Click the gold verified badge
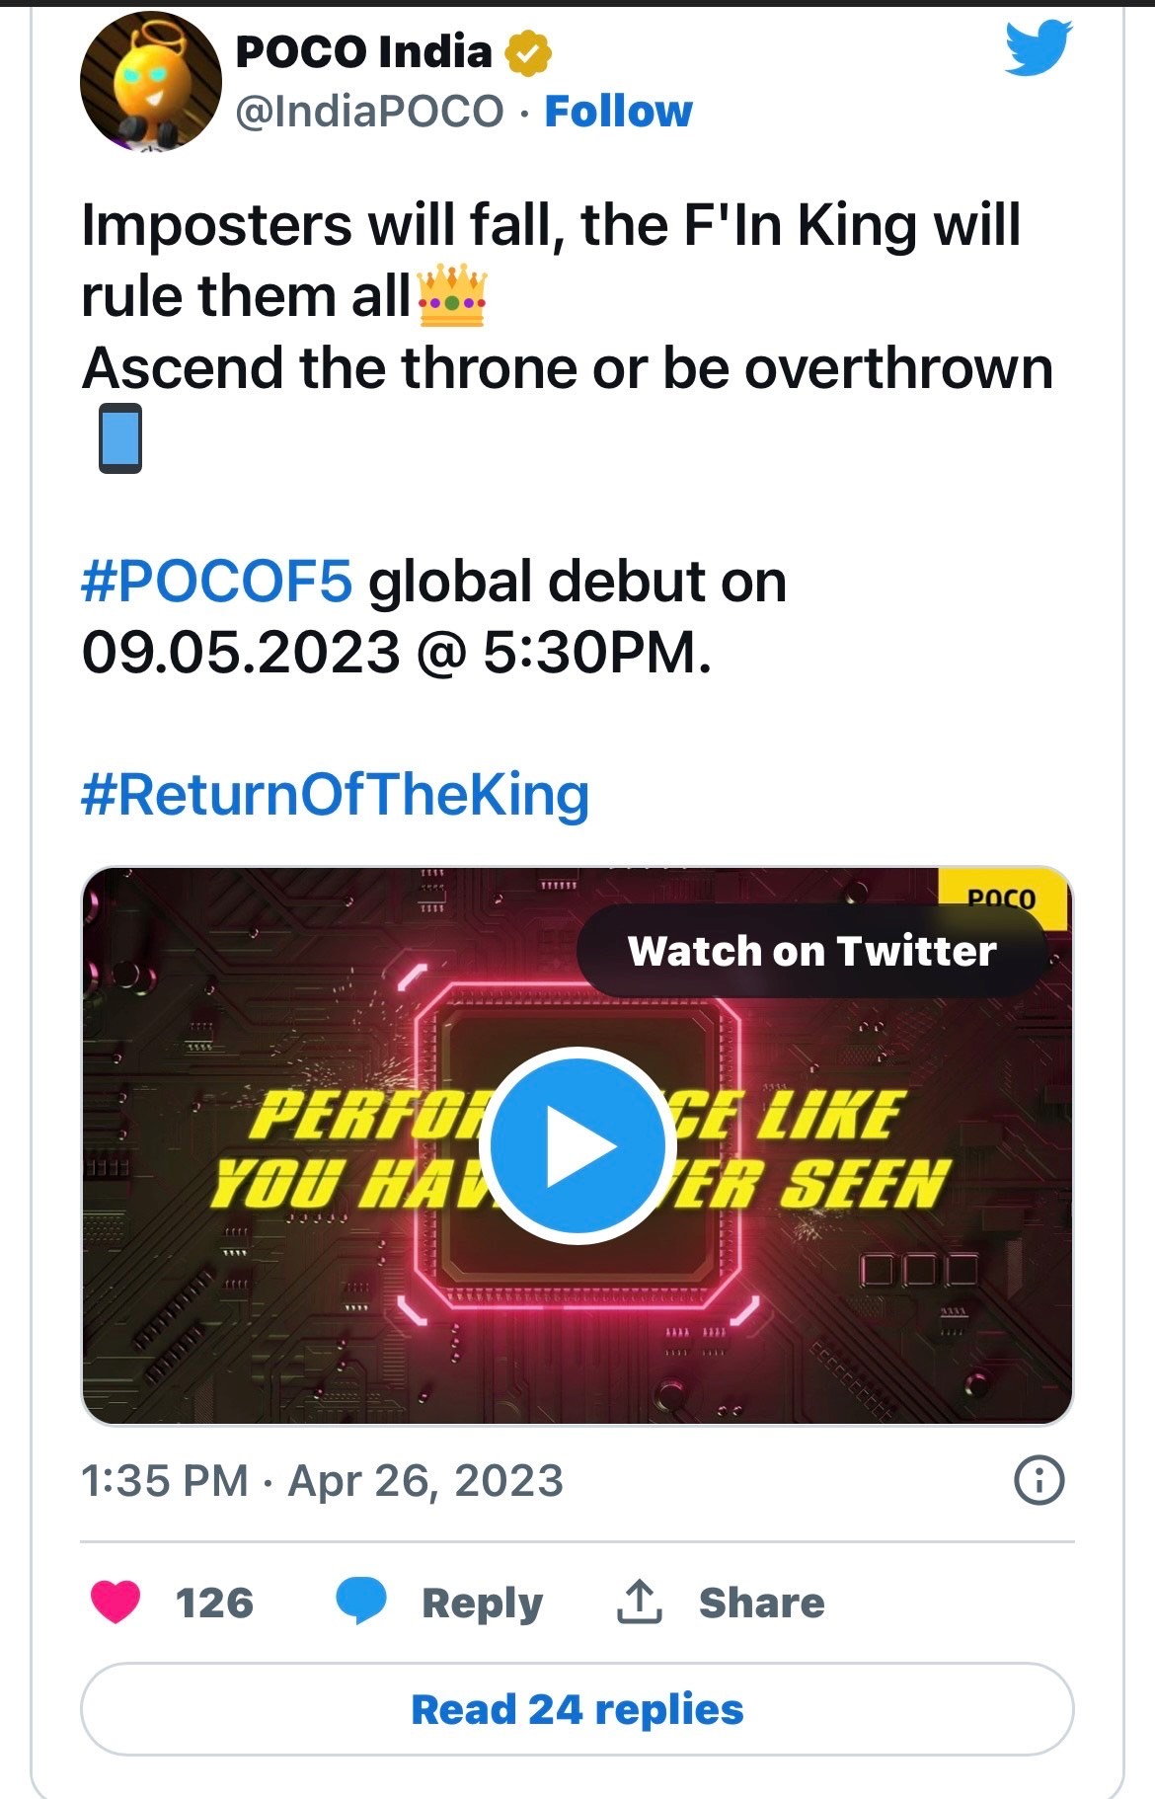 528,52
